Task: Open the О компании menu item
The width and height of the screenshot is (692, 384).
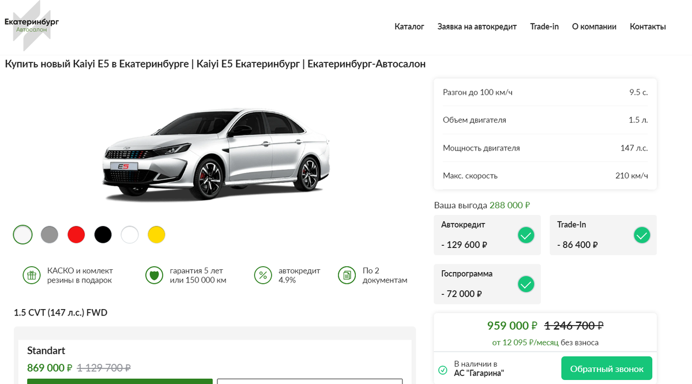Action: pyautogui.click(x=594, y=27)
